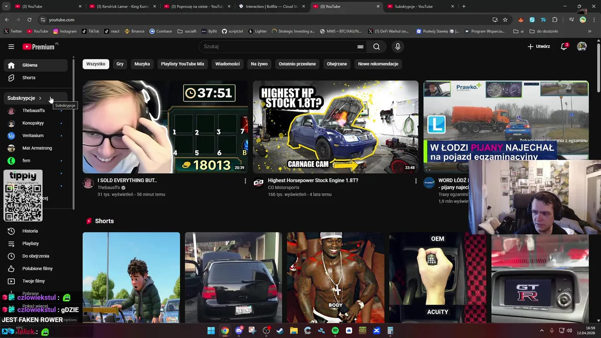This screenshot has height=338, width=601.
Task: Select the Wszystko filter chip
Action: [x=96, y=64]
